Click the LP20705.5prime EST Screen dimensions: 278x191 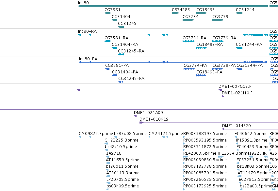[x=108, y=183]
